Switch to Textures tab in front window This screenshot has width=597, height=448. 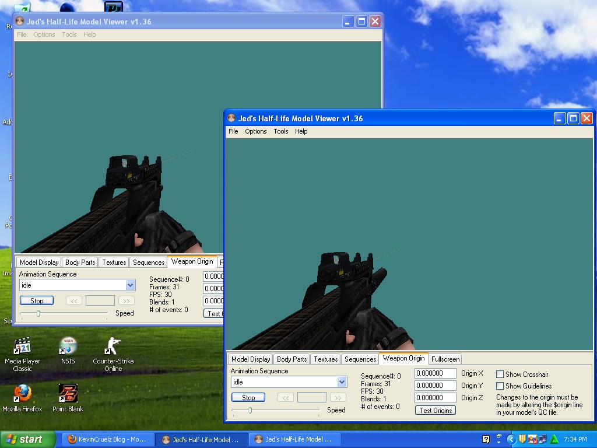(x=325, y=359)
